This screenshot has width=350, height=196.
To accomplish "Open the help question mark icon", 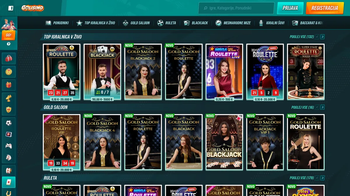I will (9, 44).
